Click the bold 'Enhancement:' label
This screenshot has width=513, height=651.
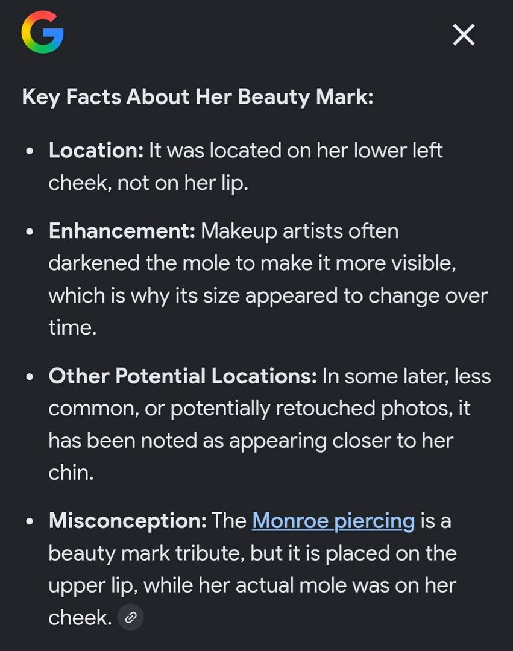tap(122, 231)
